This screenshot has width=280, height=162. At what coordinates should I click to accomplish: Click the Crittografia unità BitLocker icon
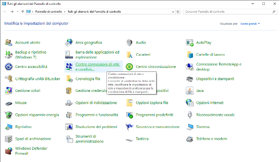[x=9, y=79]
